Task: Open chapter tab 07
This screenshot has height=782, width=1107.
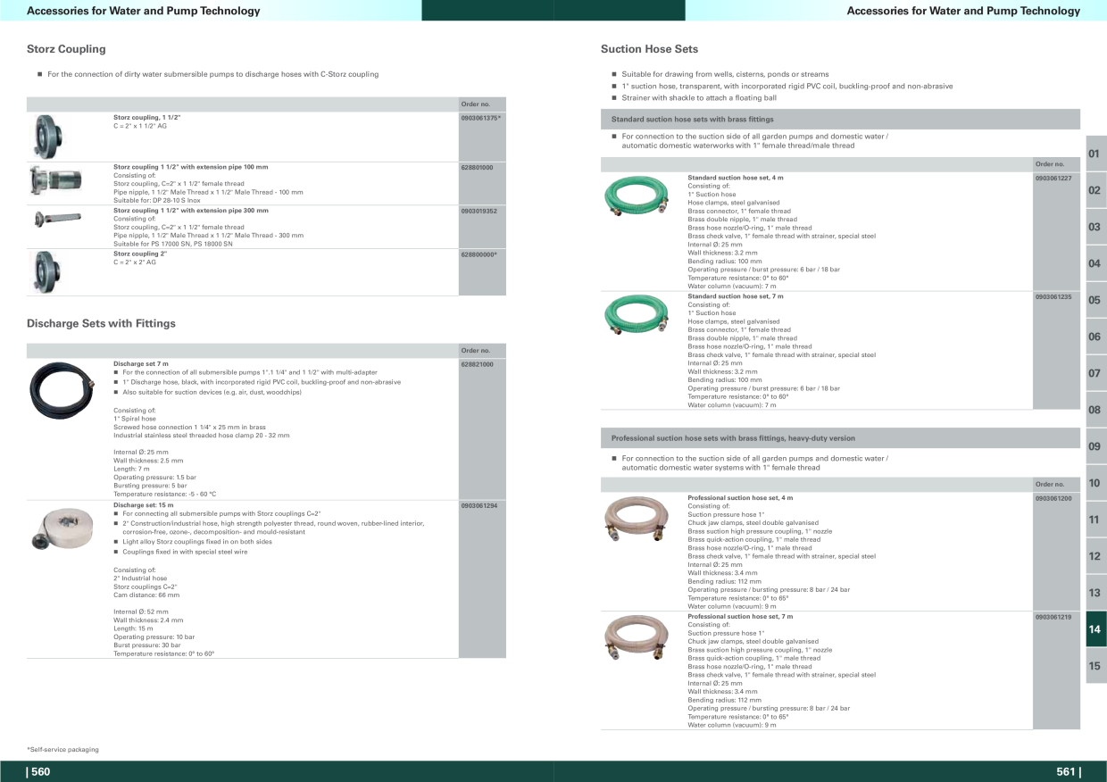Action: click(x=1095, y=373)
